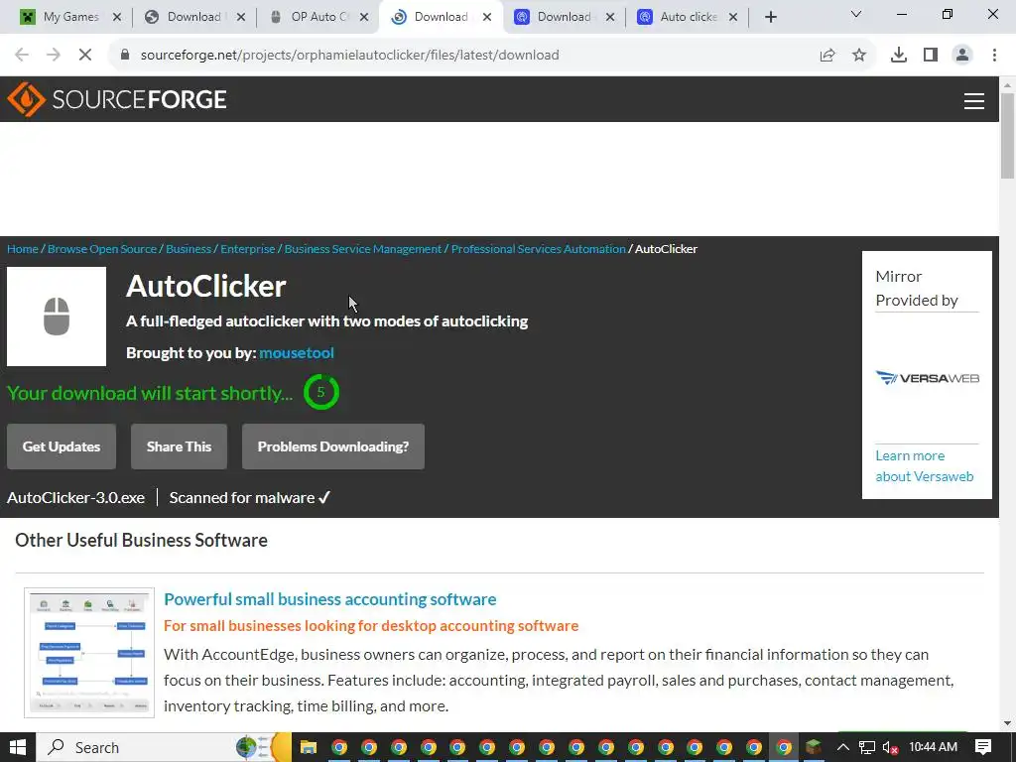Open Business Service Management breadcrumb
The height and width of the screenshot is (762, 1016).
click(363, 249)
